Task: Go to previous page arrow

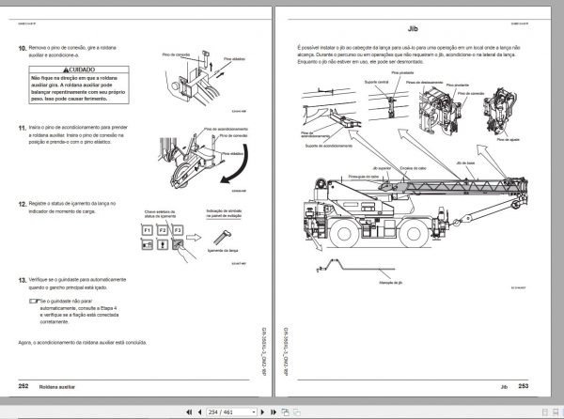Action: (199, 411)
